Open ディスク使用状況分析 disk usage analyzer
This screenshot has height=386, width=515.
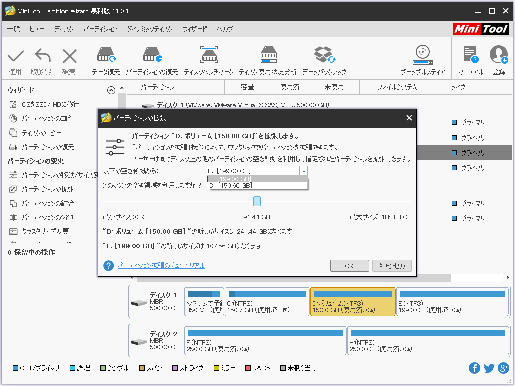point(269,55)
